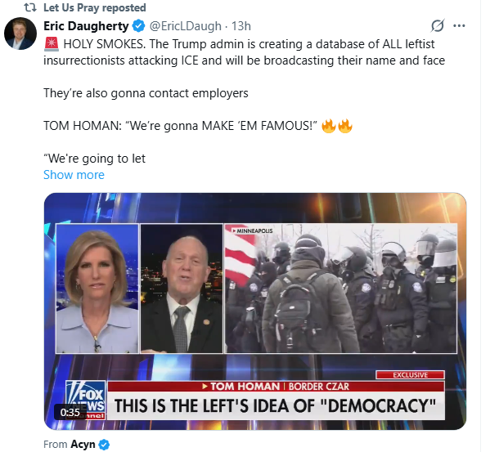Click the red siren emoji in the post
Image resolution: width=490 pixels, height=452 pixels.
pyautogui.click(x=52, y=44)
